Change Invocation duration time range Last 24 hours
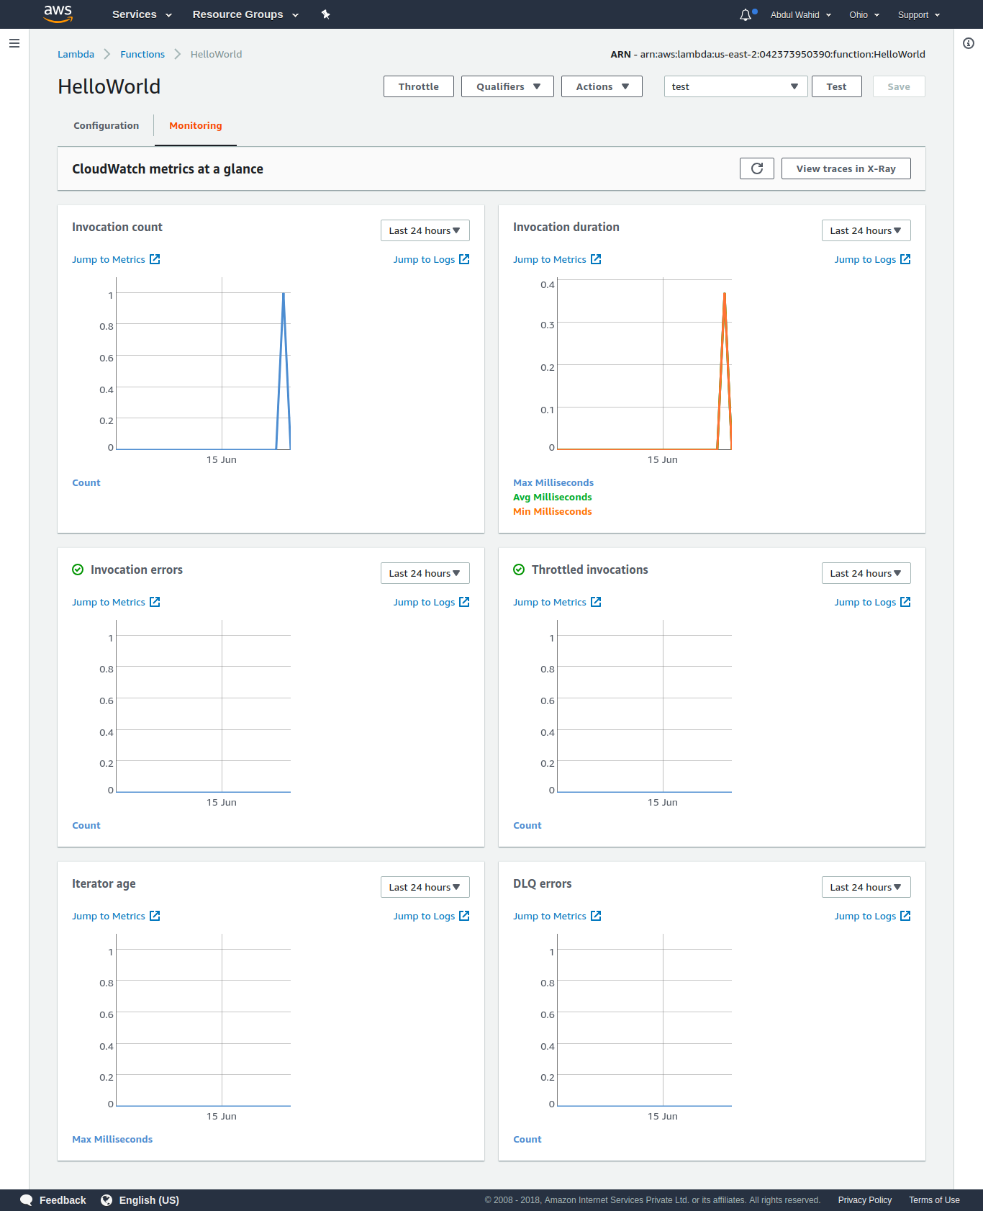The image size is (983, 1211). point(866,230)
